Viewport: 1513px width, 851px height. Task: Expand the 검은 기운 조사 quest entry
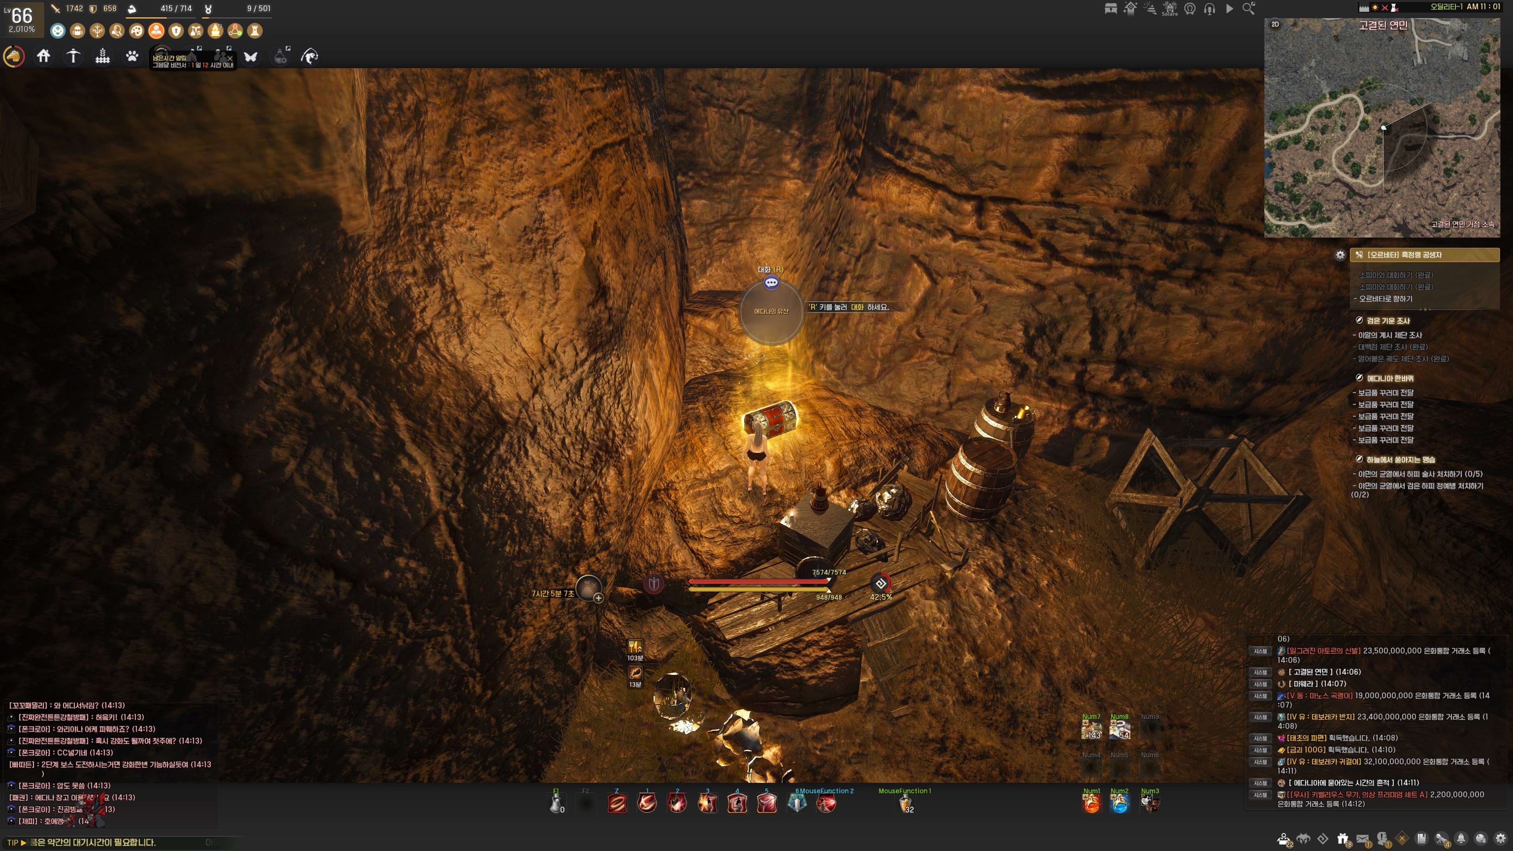point(1388,321)
